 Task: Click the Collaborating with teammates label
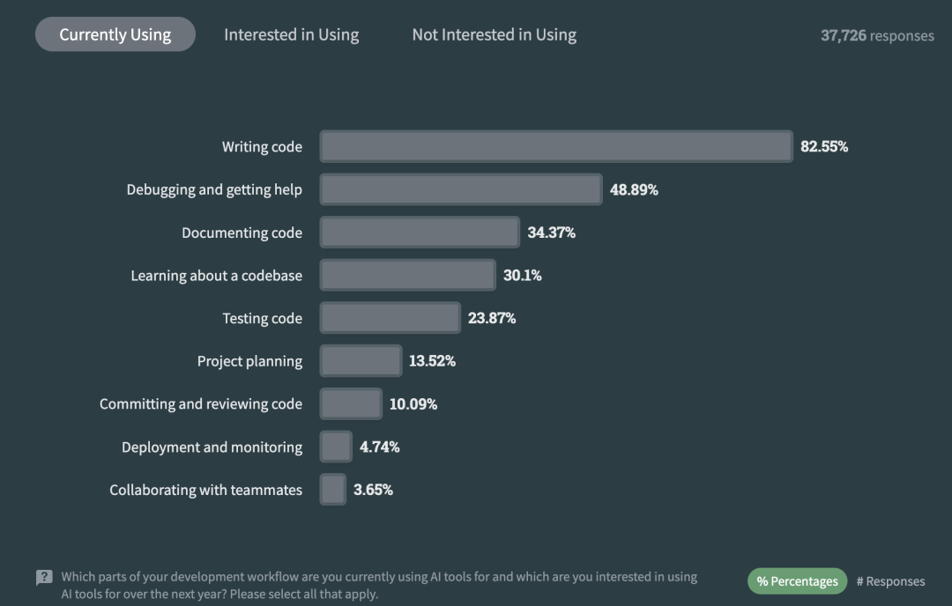pos(205,490)
